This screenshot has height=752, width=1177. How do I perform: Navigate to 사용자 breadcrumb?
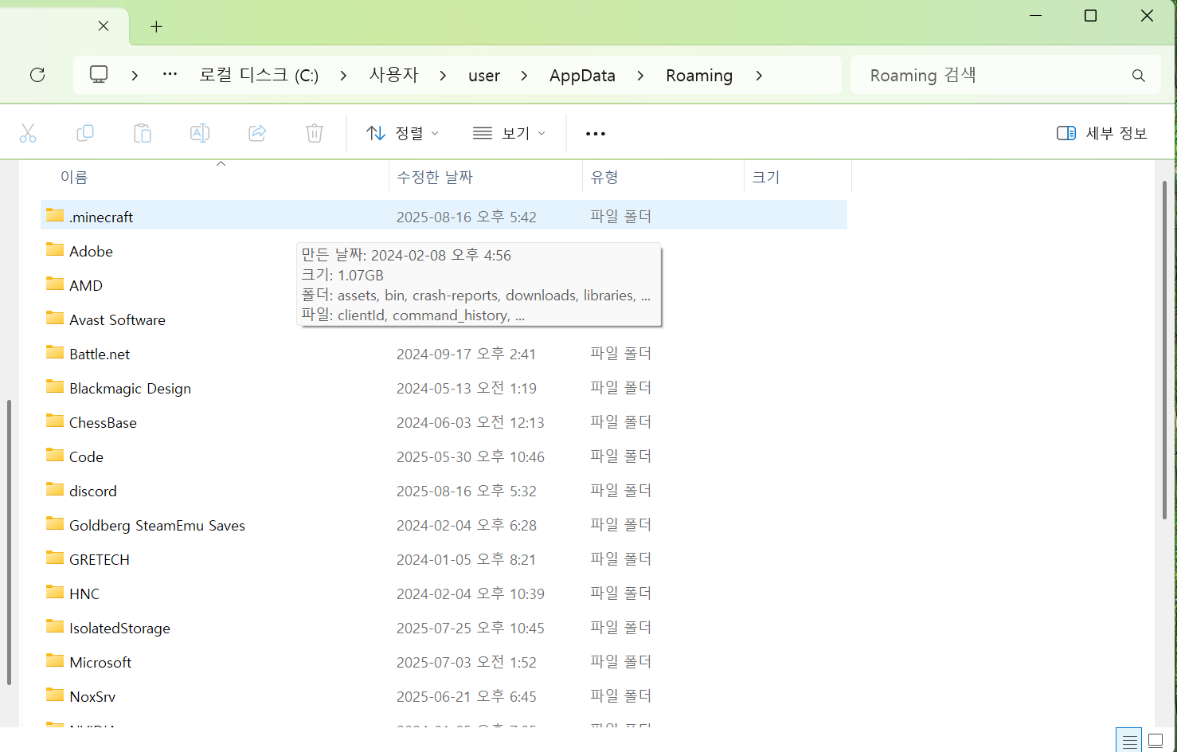click(x=393, y=75)
